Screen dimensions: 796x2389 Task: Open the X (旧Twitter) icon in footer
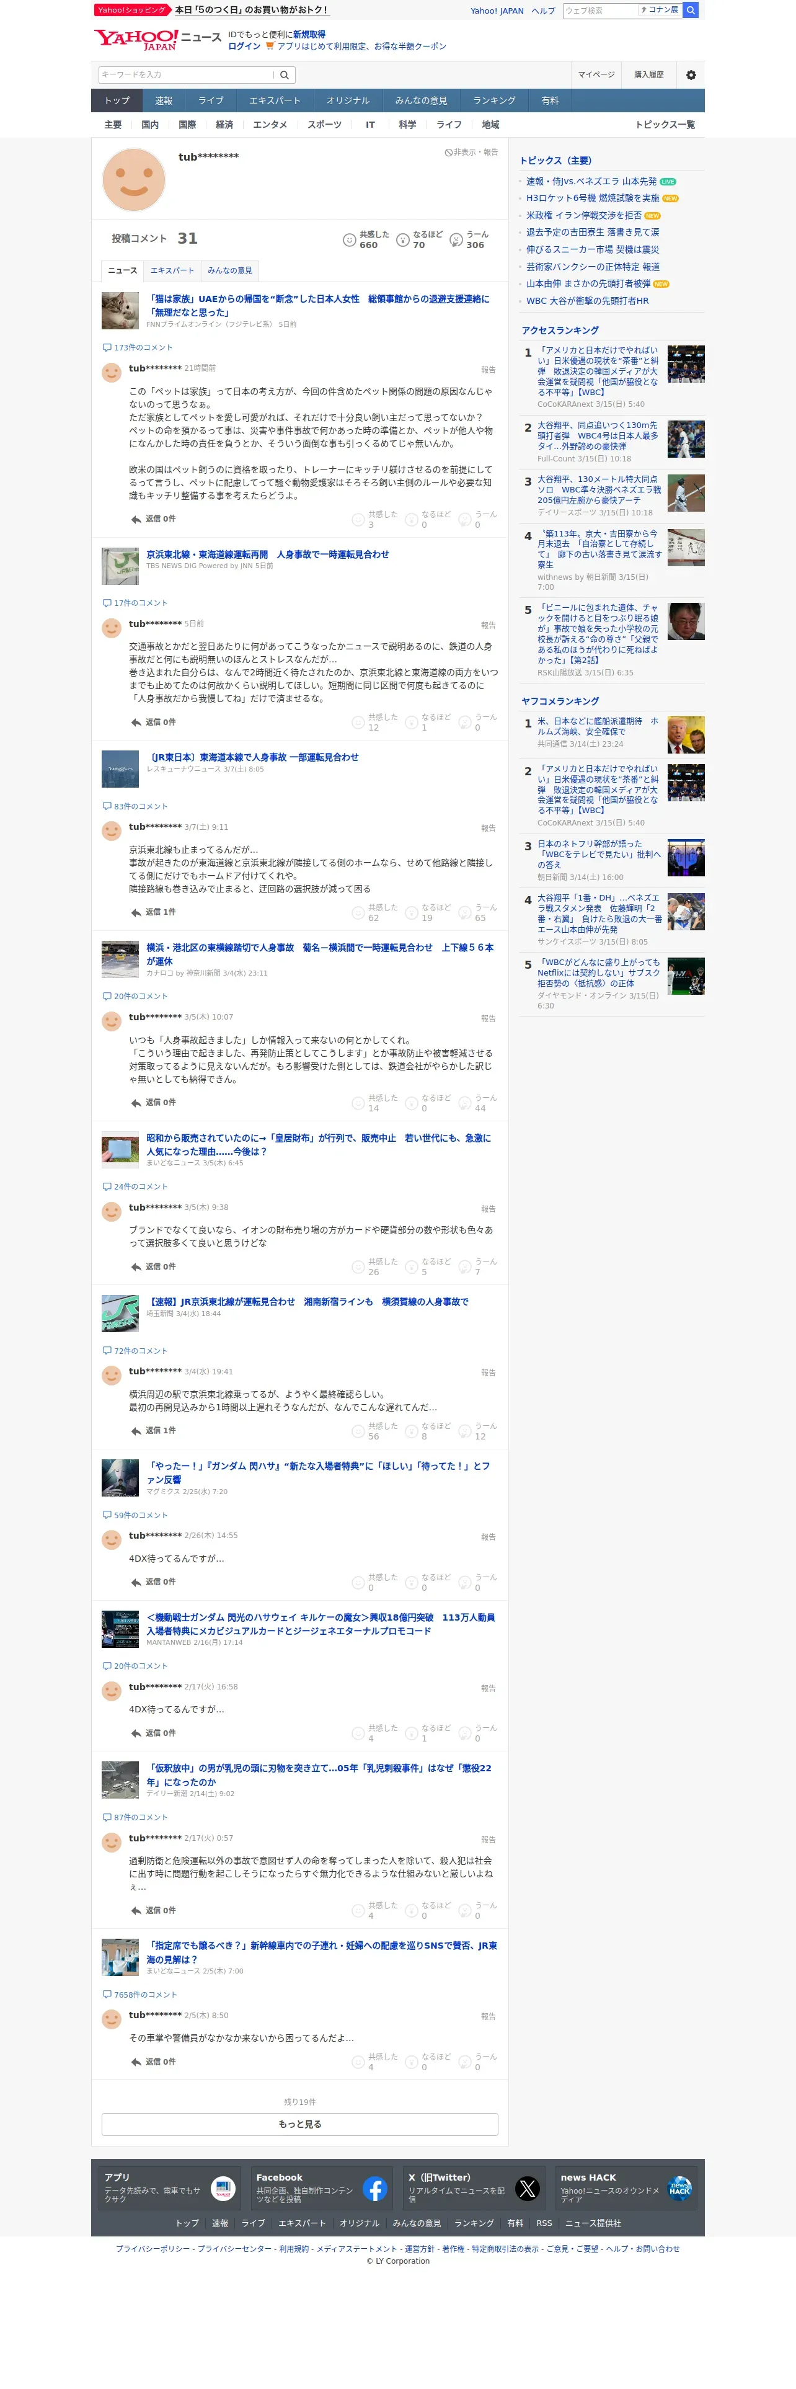528,2190
